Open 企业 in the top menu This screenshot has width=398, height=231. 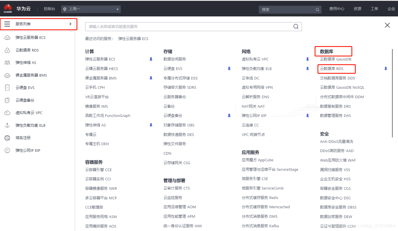click(391, 9)
